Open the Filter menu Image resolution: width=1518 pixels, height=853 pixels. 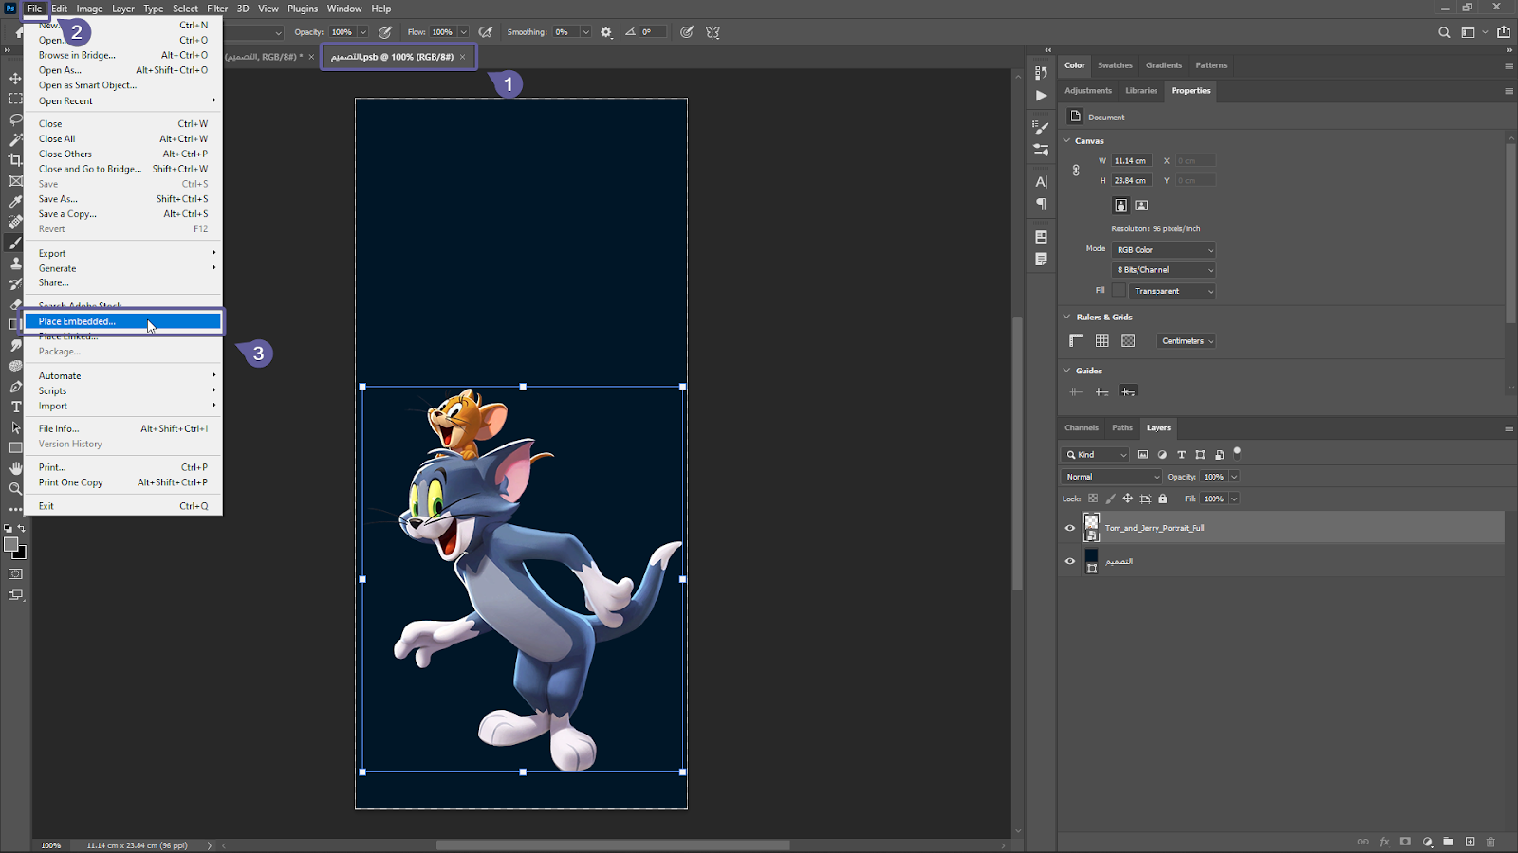tap(217, 9)
